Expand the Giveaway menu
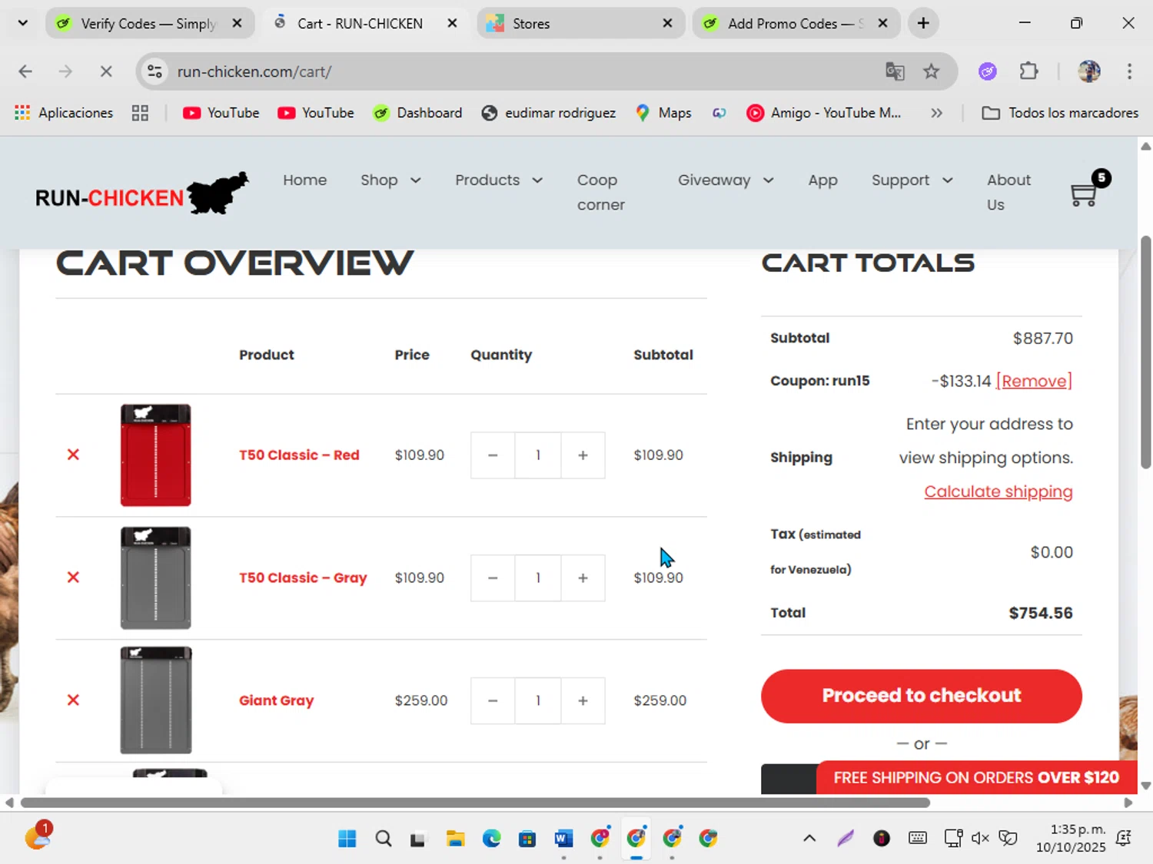 (726, 180)
